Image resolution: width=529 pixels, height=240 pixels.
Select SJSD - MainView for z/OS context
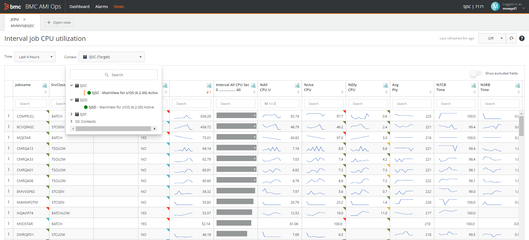(121, 107)
